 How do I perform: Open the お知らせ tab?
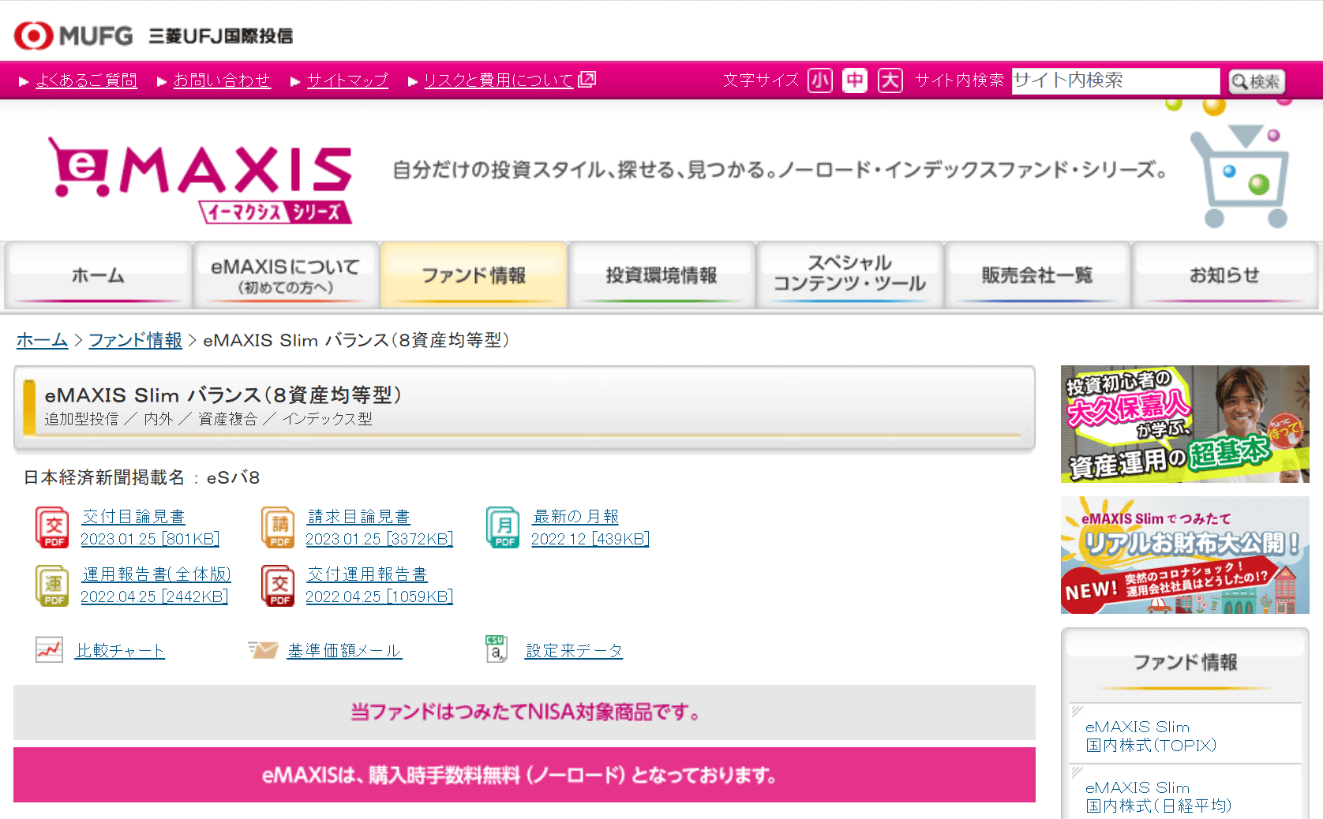(1225, 275)
